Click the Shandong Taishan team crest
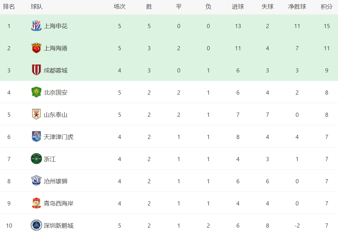The height and width of the screenshot is (235, 338). 36,114
